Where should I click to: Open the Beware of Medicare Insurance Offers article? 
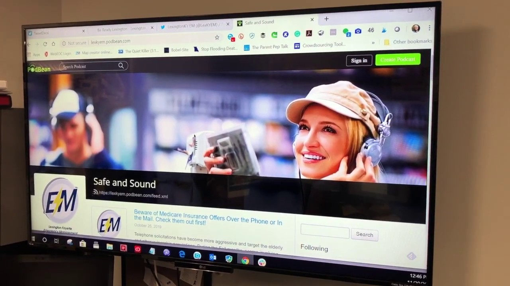coord(208,218)
